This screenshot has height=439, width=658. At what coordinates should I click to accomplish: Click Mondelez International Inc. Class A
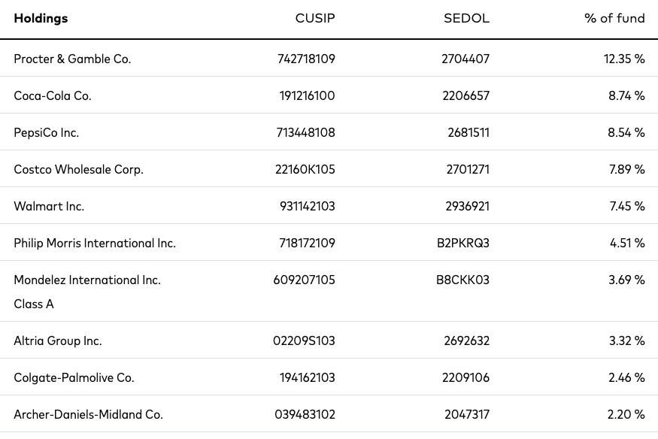coord(87,292)
